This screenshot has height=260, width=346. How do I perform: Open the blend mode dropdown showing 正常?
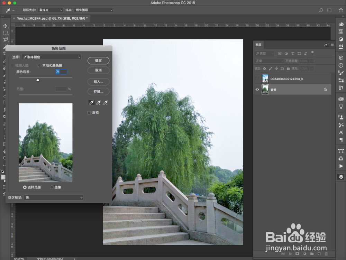tap(268, 61)
